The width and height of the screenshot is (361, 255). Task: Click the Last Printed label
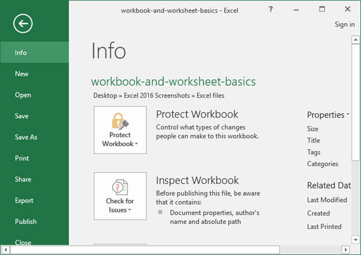324,227
